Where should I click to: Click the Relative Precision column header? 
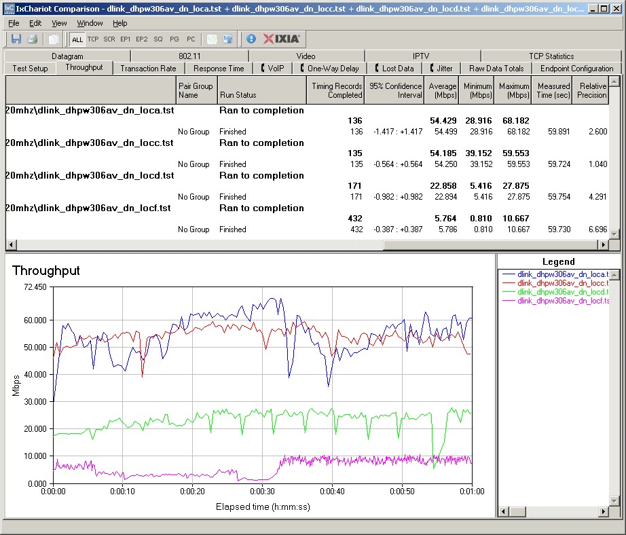[591, 90]
